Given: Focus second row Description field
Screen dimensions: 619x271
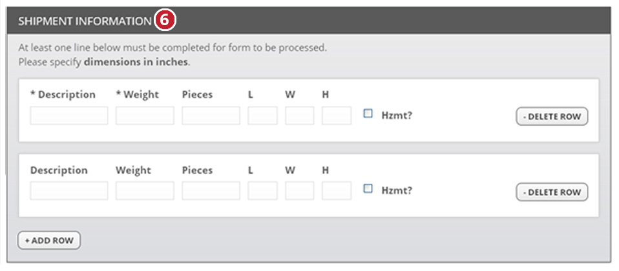Looking at the screenshot, I should 69,191.
